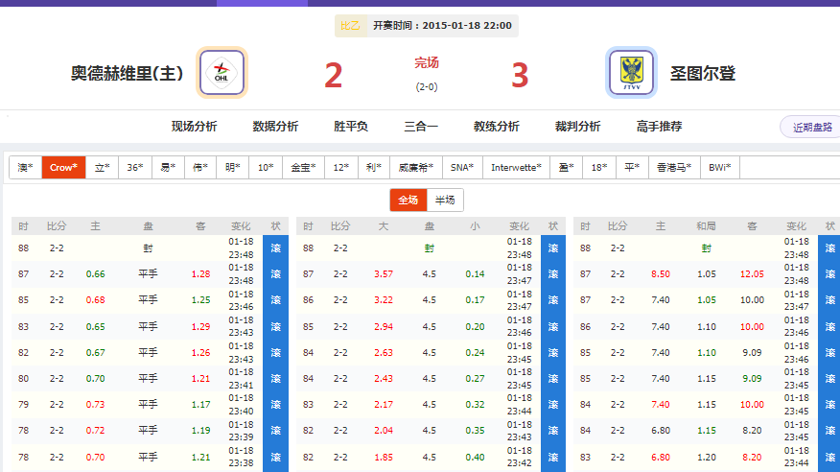Select the BWi* bookmaker tab

[719, 167]
